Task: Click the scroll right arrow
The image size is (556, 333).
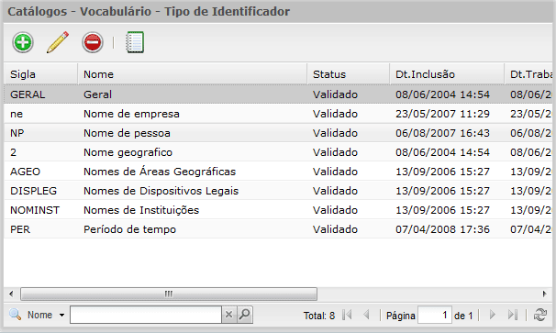Action: [544, 294]
